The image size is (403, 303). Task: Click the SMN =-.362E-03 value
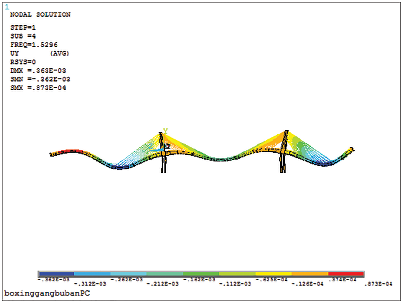pyautogui.click(x=40, y=79)
